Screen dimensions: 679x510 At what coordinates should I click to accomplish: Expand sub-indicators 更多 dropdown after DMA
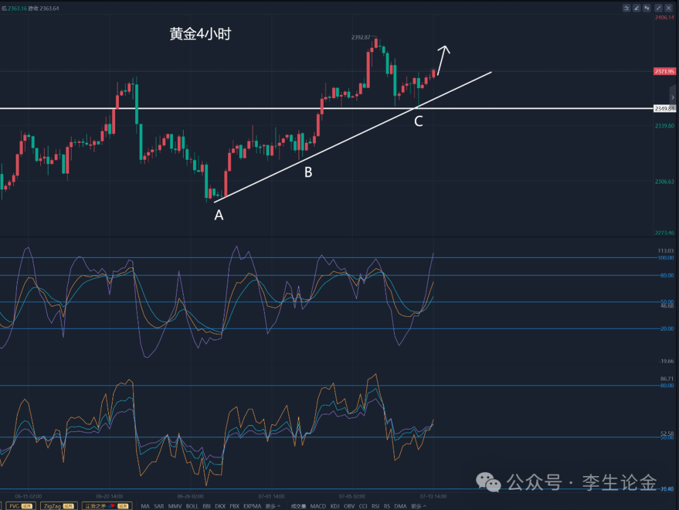[418, 506]
